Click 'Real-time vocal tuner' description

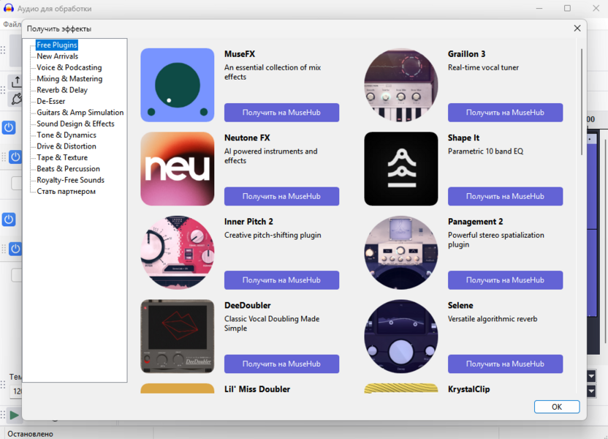[483, 67]
